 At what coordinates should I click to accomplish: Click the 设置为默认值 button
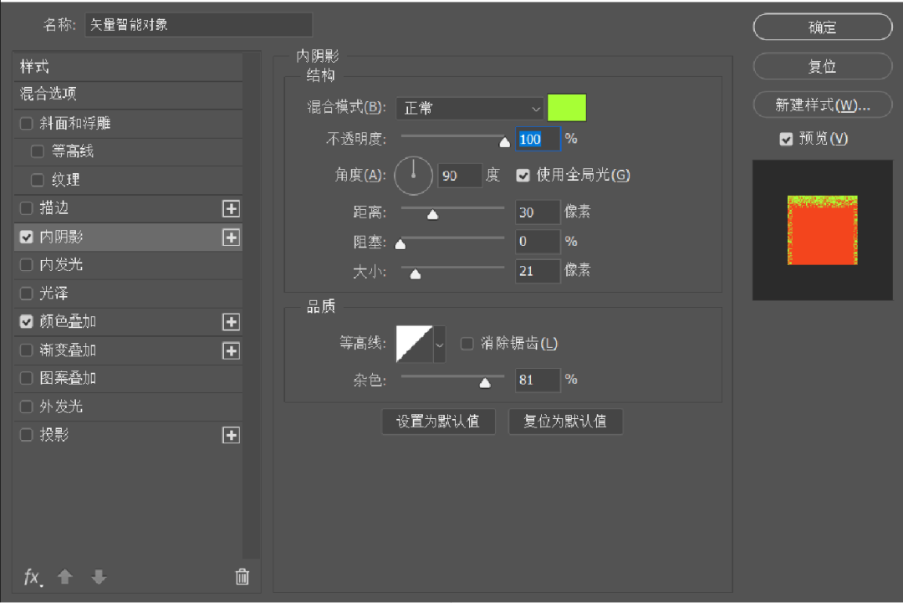(x=438, y=422)
